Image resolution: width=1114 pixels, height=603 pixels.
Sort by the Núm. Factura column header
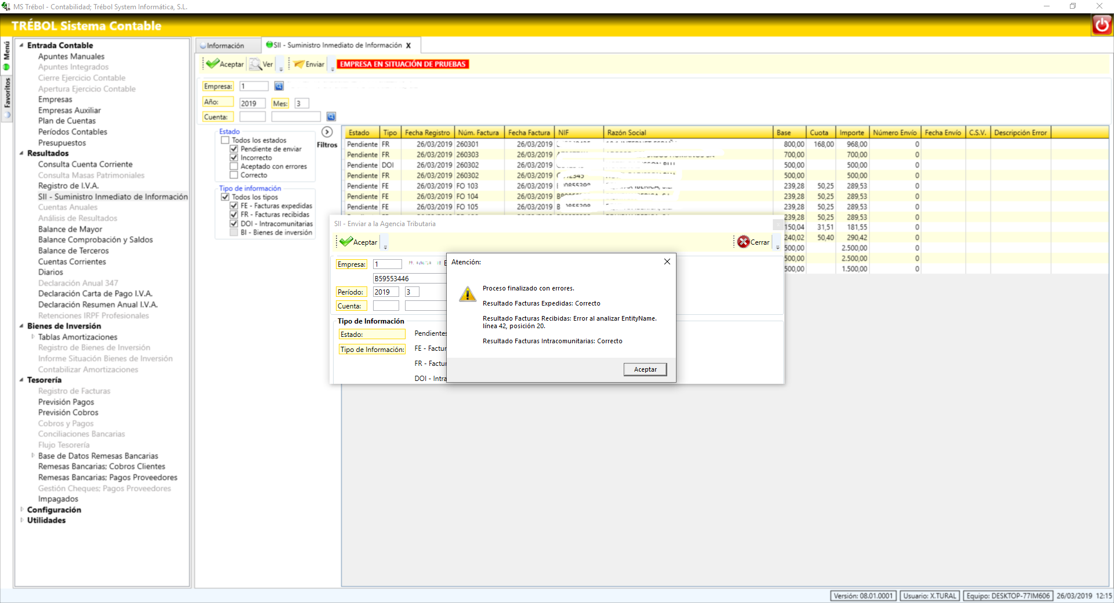479,133
